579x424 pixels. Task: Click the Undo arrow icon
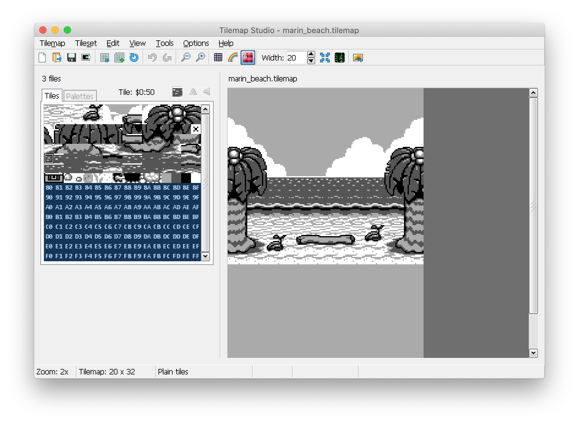(152, 58)
